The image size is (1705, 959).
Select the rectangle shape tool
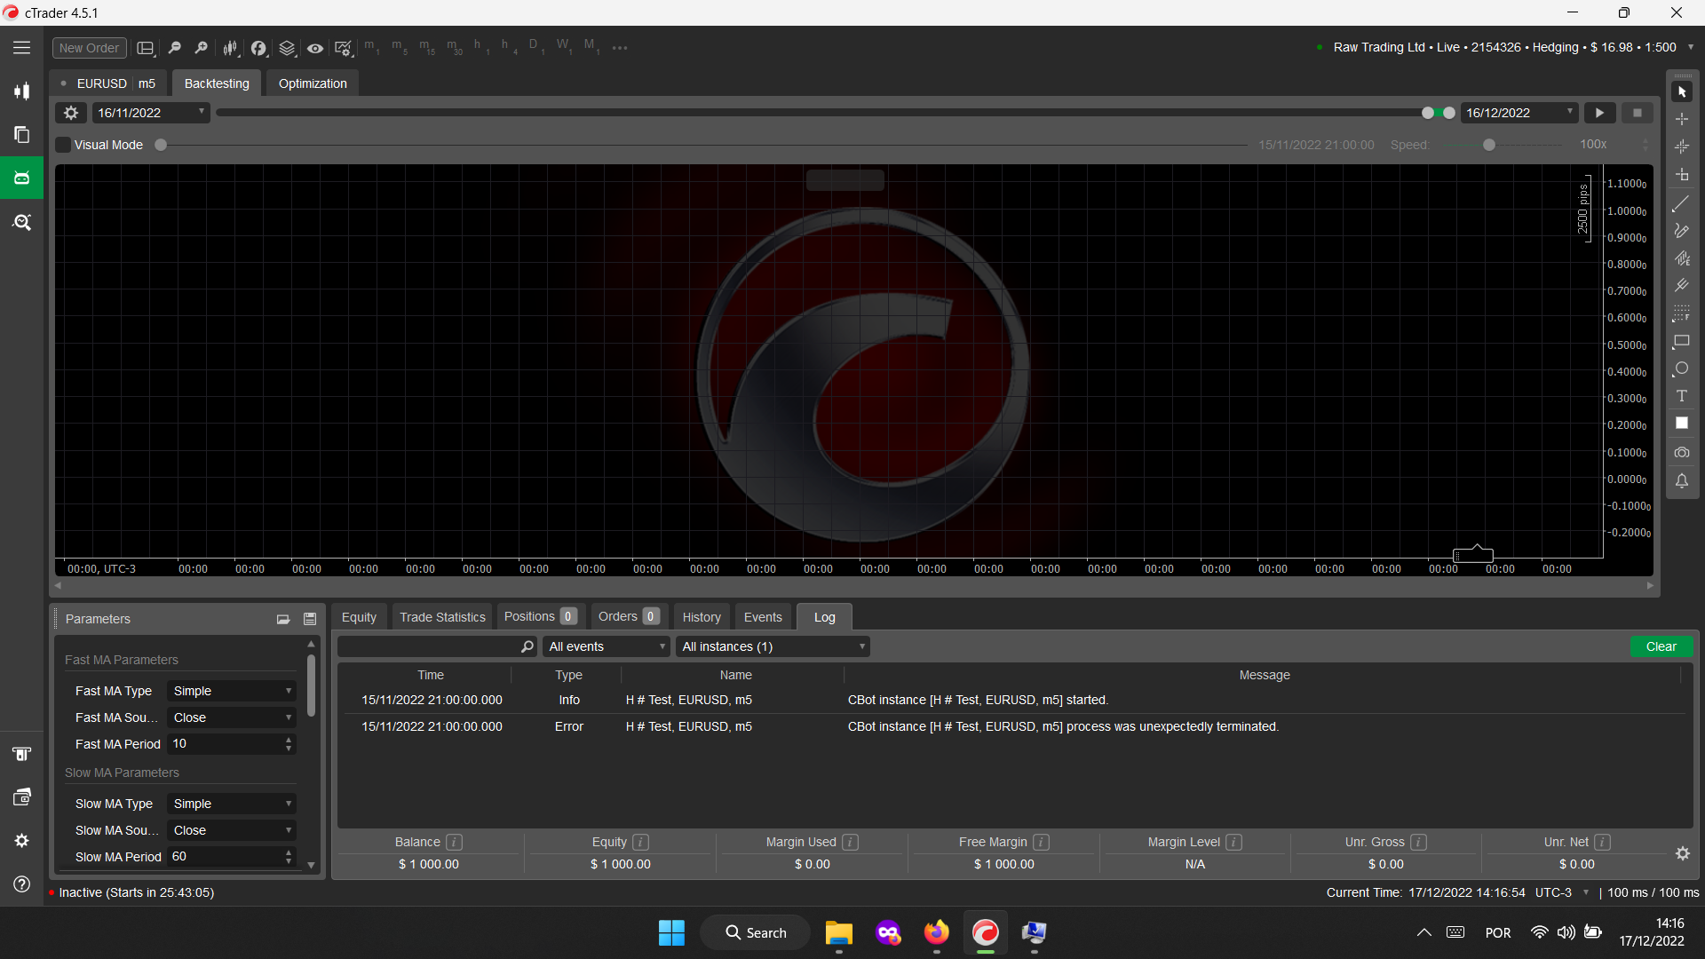click(x=1682, y=341)
